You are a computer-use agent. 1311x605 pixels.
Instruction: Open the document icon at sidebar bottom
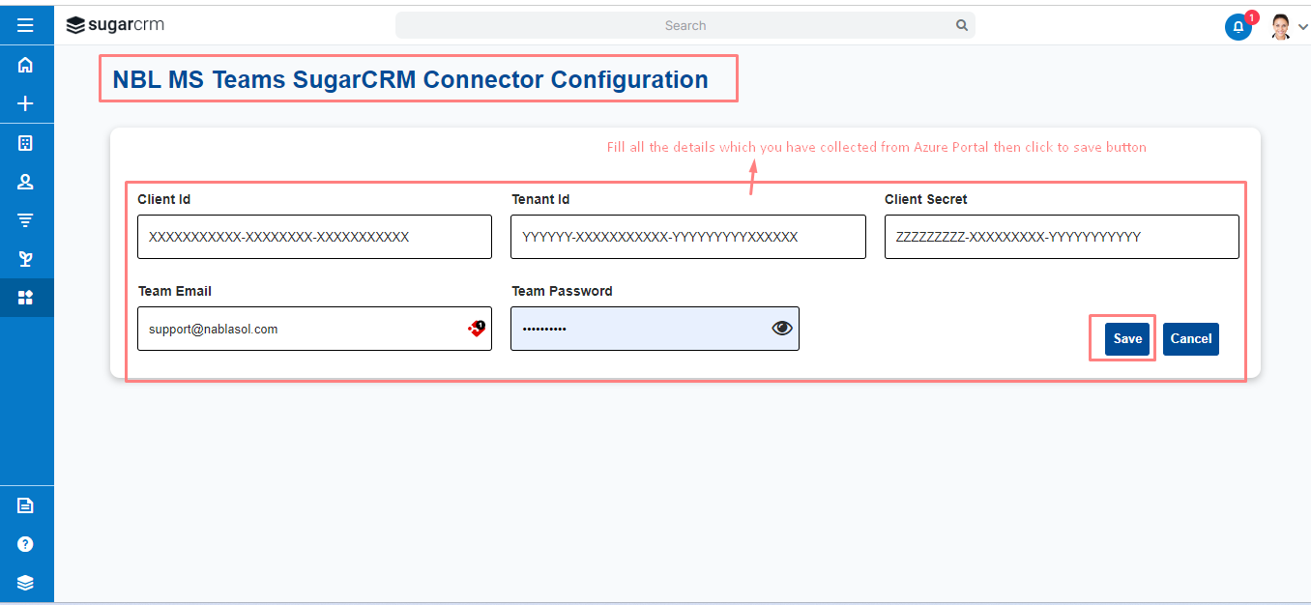pos(26,505)
